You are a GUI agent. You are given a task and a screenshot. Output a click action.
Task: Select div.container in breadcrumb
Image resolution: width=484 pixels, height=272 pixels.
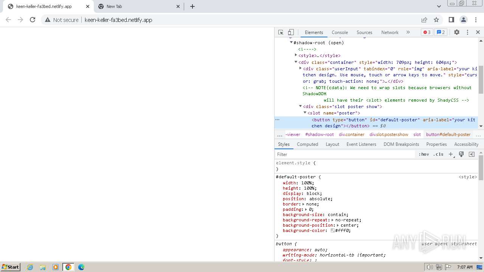352,134
